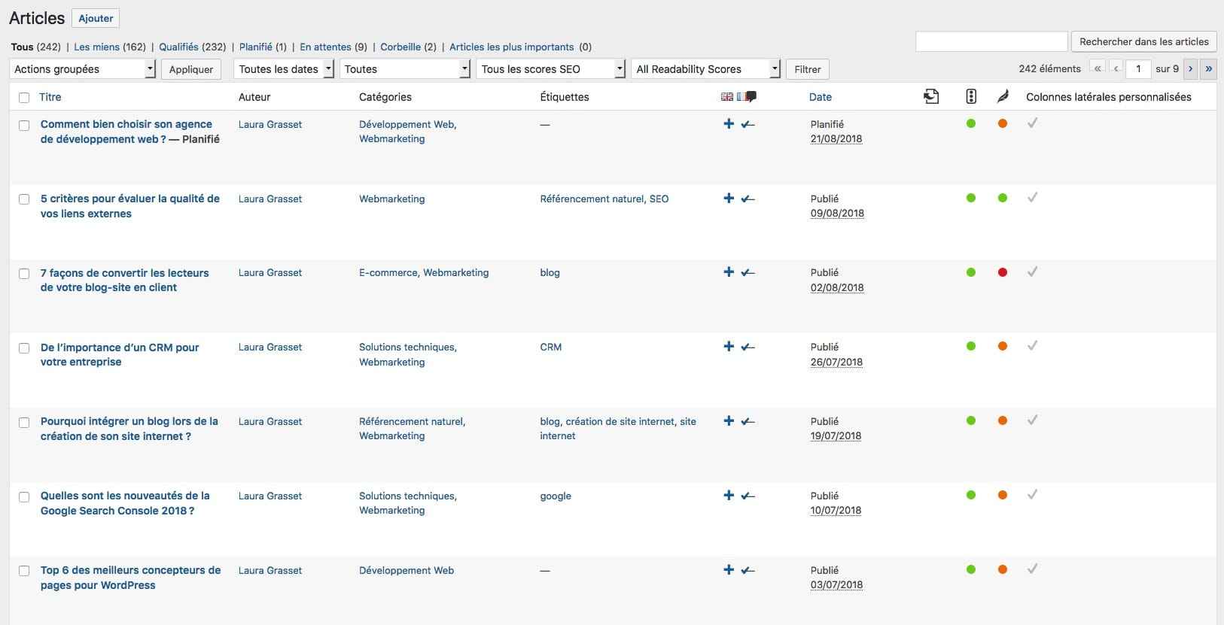Viewport: 1224px width, 625px height.
Task: Click red readability dot for '7 façons' row
Action: [1003, 272]
